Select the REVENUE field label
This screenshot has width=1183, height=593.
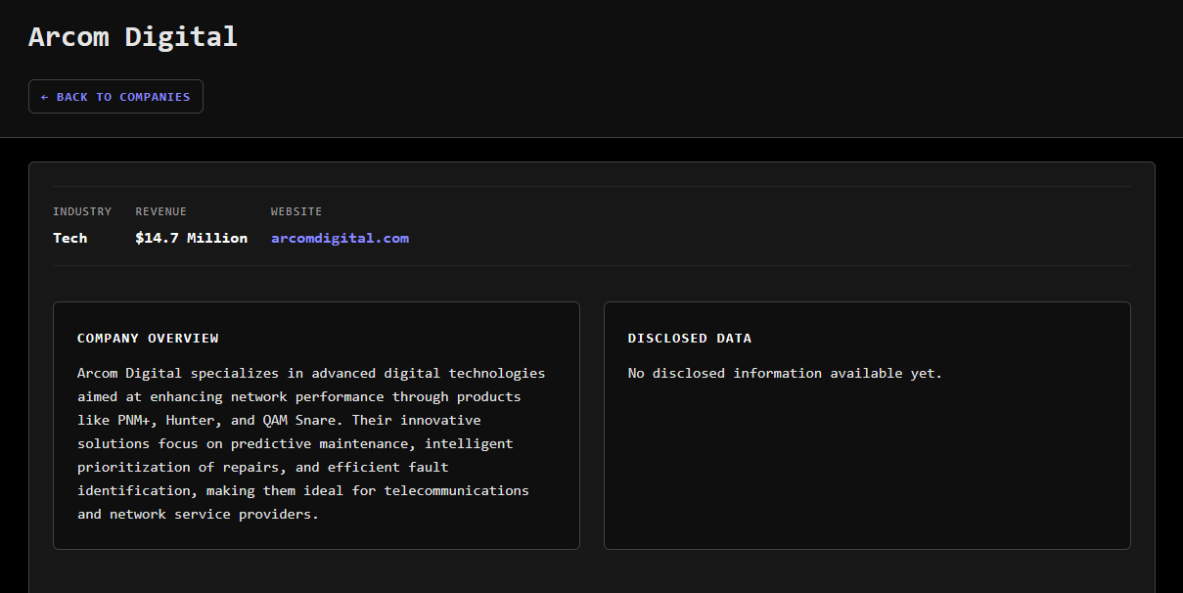(160, 211)
